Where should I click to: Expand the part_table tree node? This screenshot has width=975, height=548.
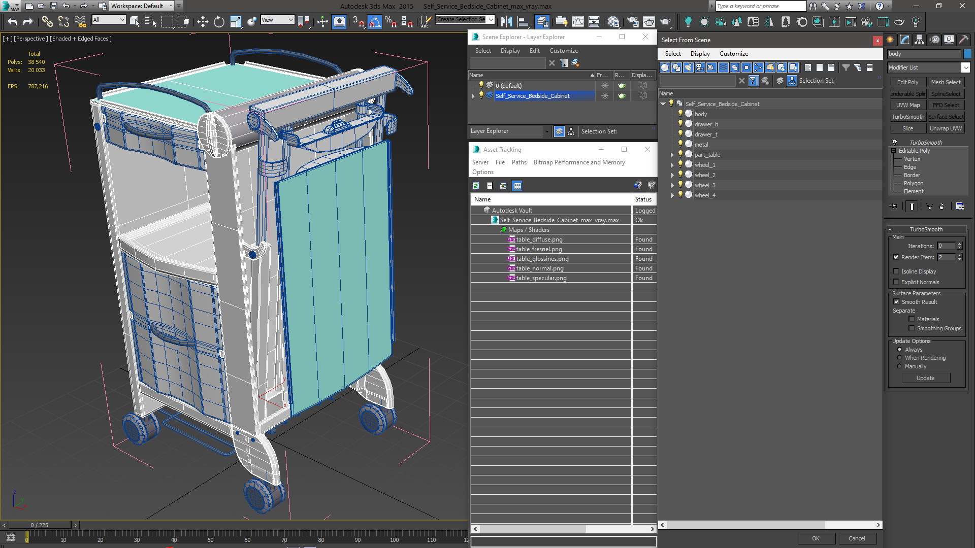(x=672, y=155)
